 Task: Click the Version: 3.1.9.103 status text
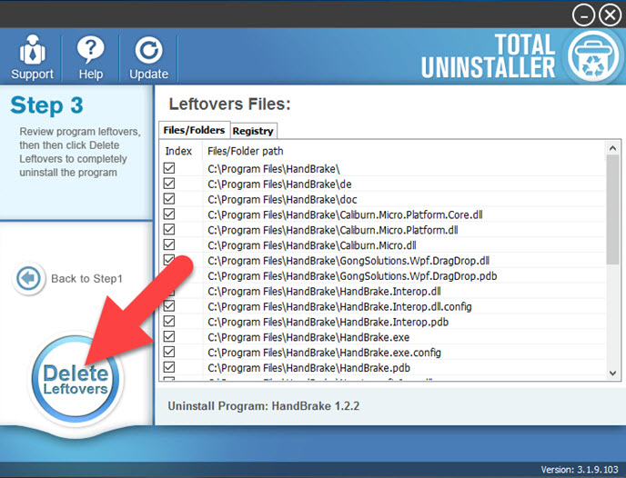580,470
